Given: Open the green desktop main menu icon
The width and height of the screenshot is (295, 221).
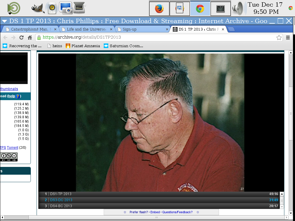Looking at the screenshot, I should [14, 8].
